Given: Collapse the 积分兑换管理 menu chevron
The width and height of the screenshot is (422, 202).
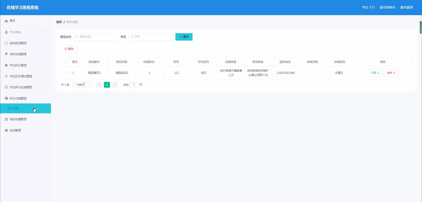Looking at the screenshot, I should (x=46, y=98).
